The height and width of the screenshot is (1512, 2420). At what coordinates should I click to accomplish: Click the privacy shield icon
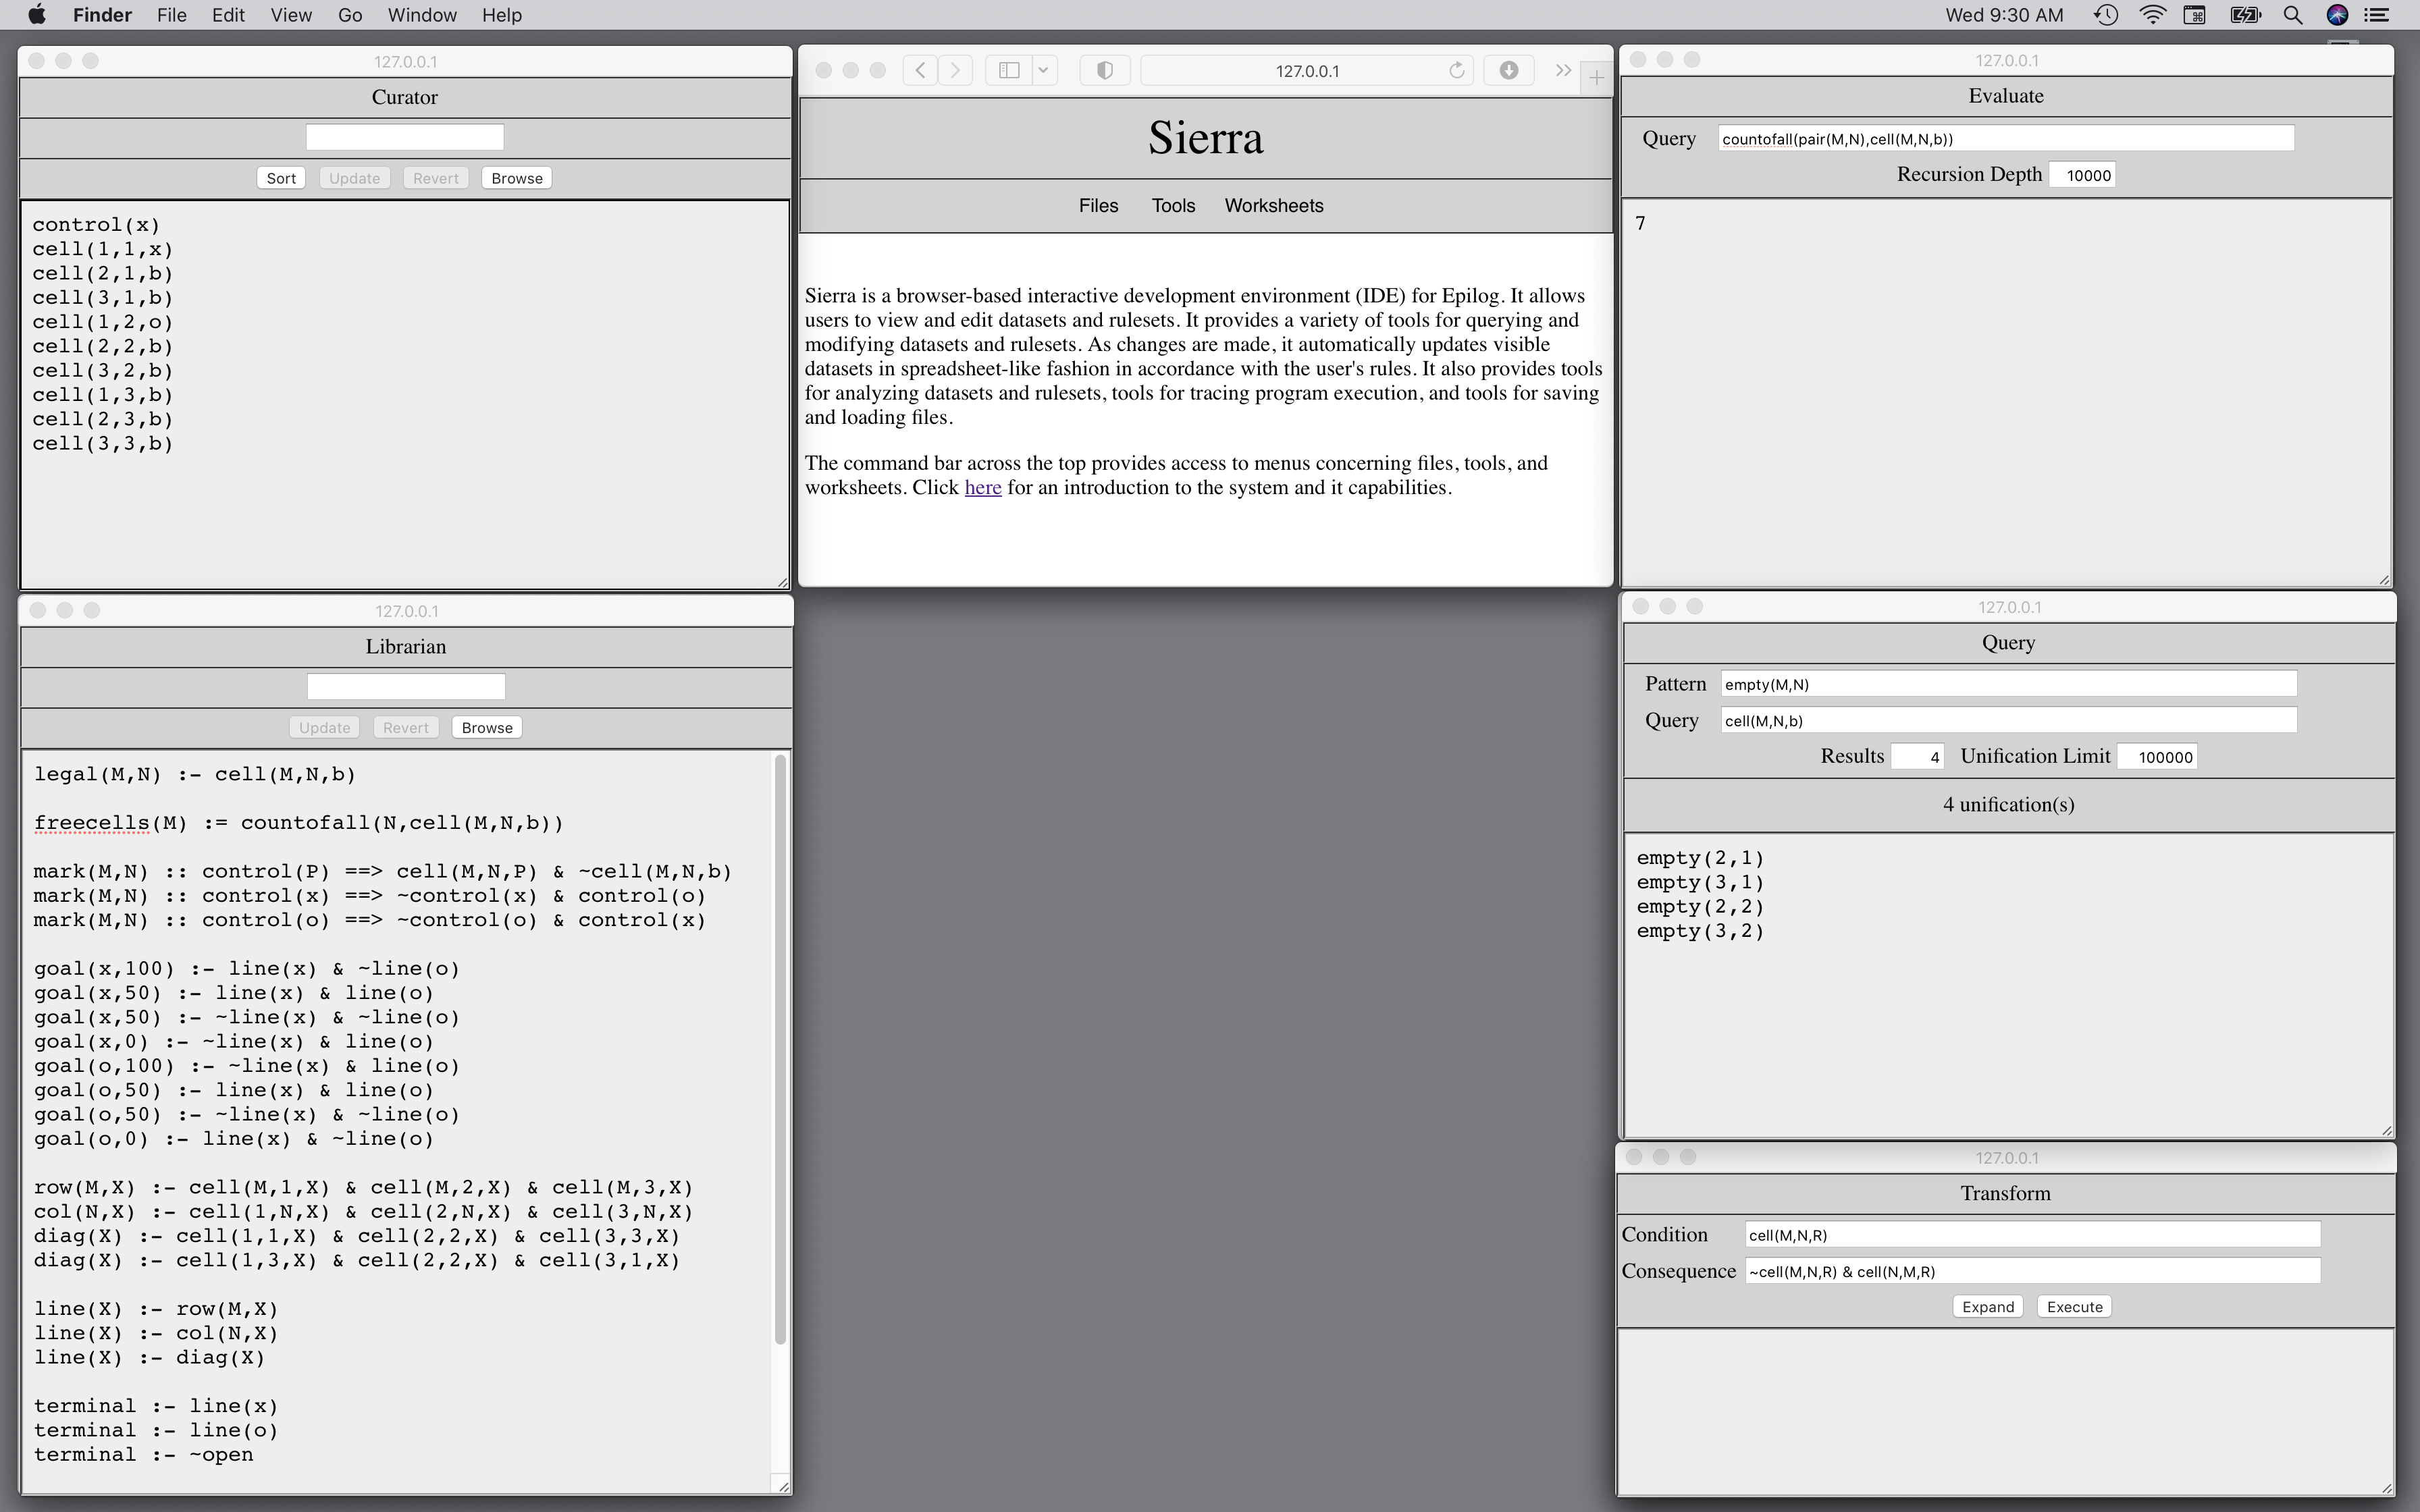click(1105, 70)
